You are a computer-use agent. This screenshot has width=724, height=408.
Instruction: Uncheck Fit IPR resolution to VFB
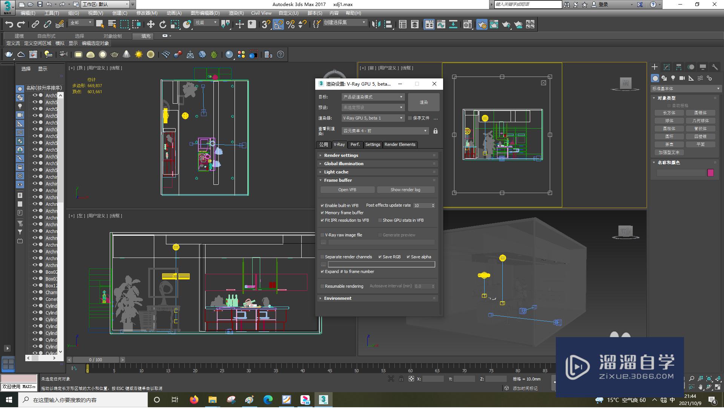[322, 220]
